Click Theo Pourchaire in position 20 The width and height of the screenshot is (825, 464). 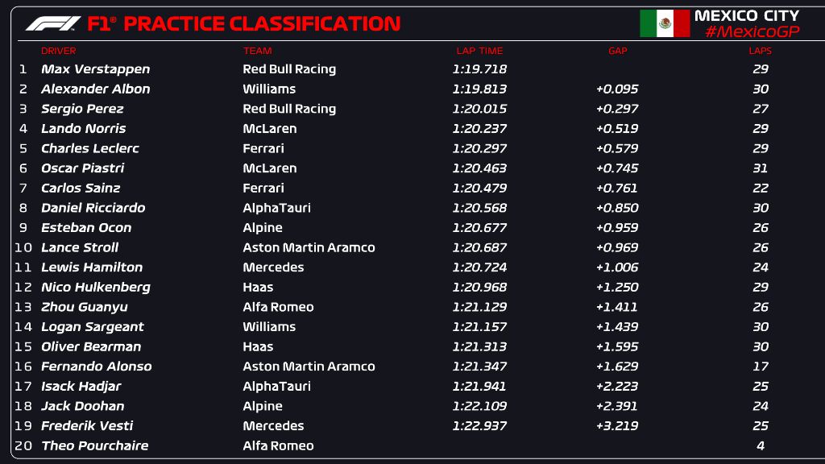pyautogui.click(x=94, y=445)
